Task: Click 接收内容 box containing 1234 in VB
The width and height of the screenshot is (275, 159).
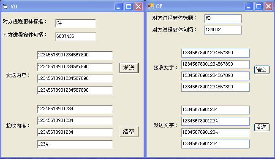Action: 75,144
